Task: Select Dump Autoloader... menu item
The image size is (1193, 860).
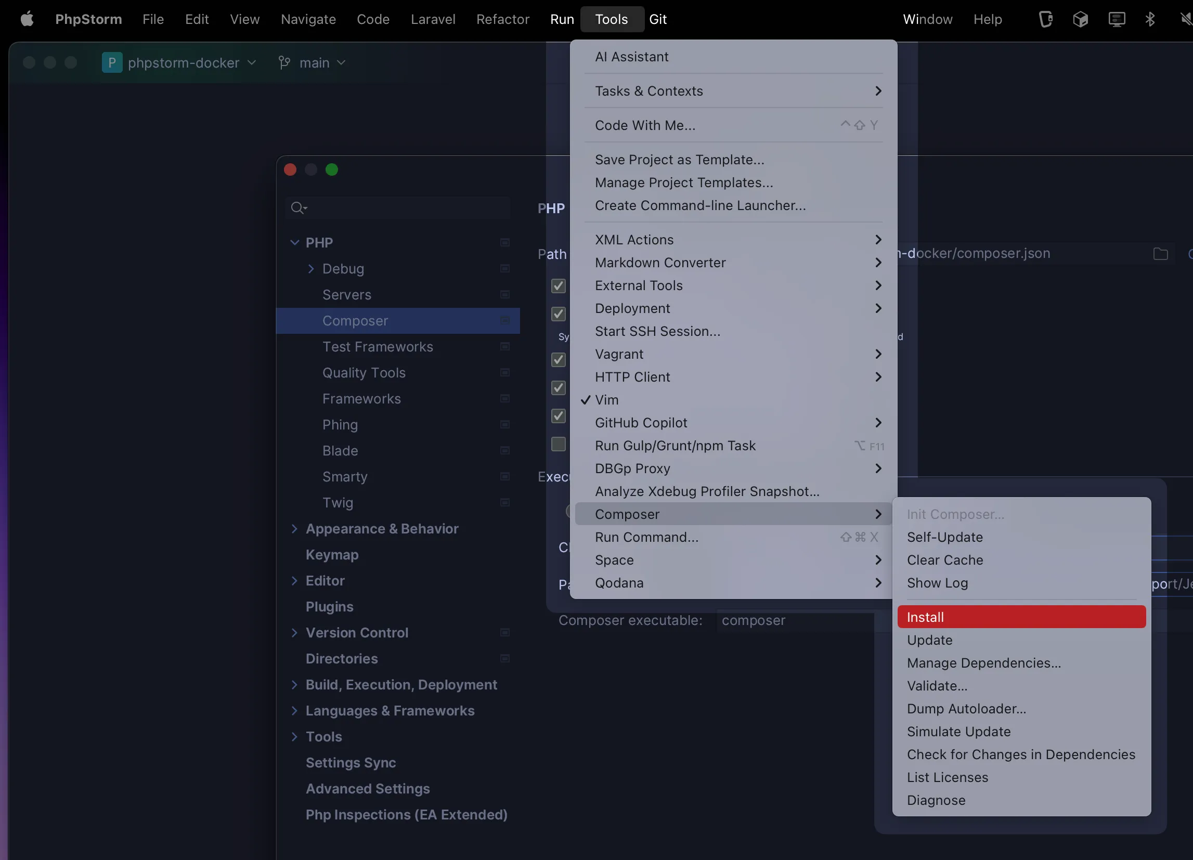Action: tap(1021, 709)
